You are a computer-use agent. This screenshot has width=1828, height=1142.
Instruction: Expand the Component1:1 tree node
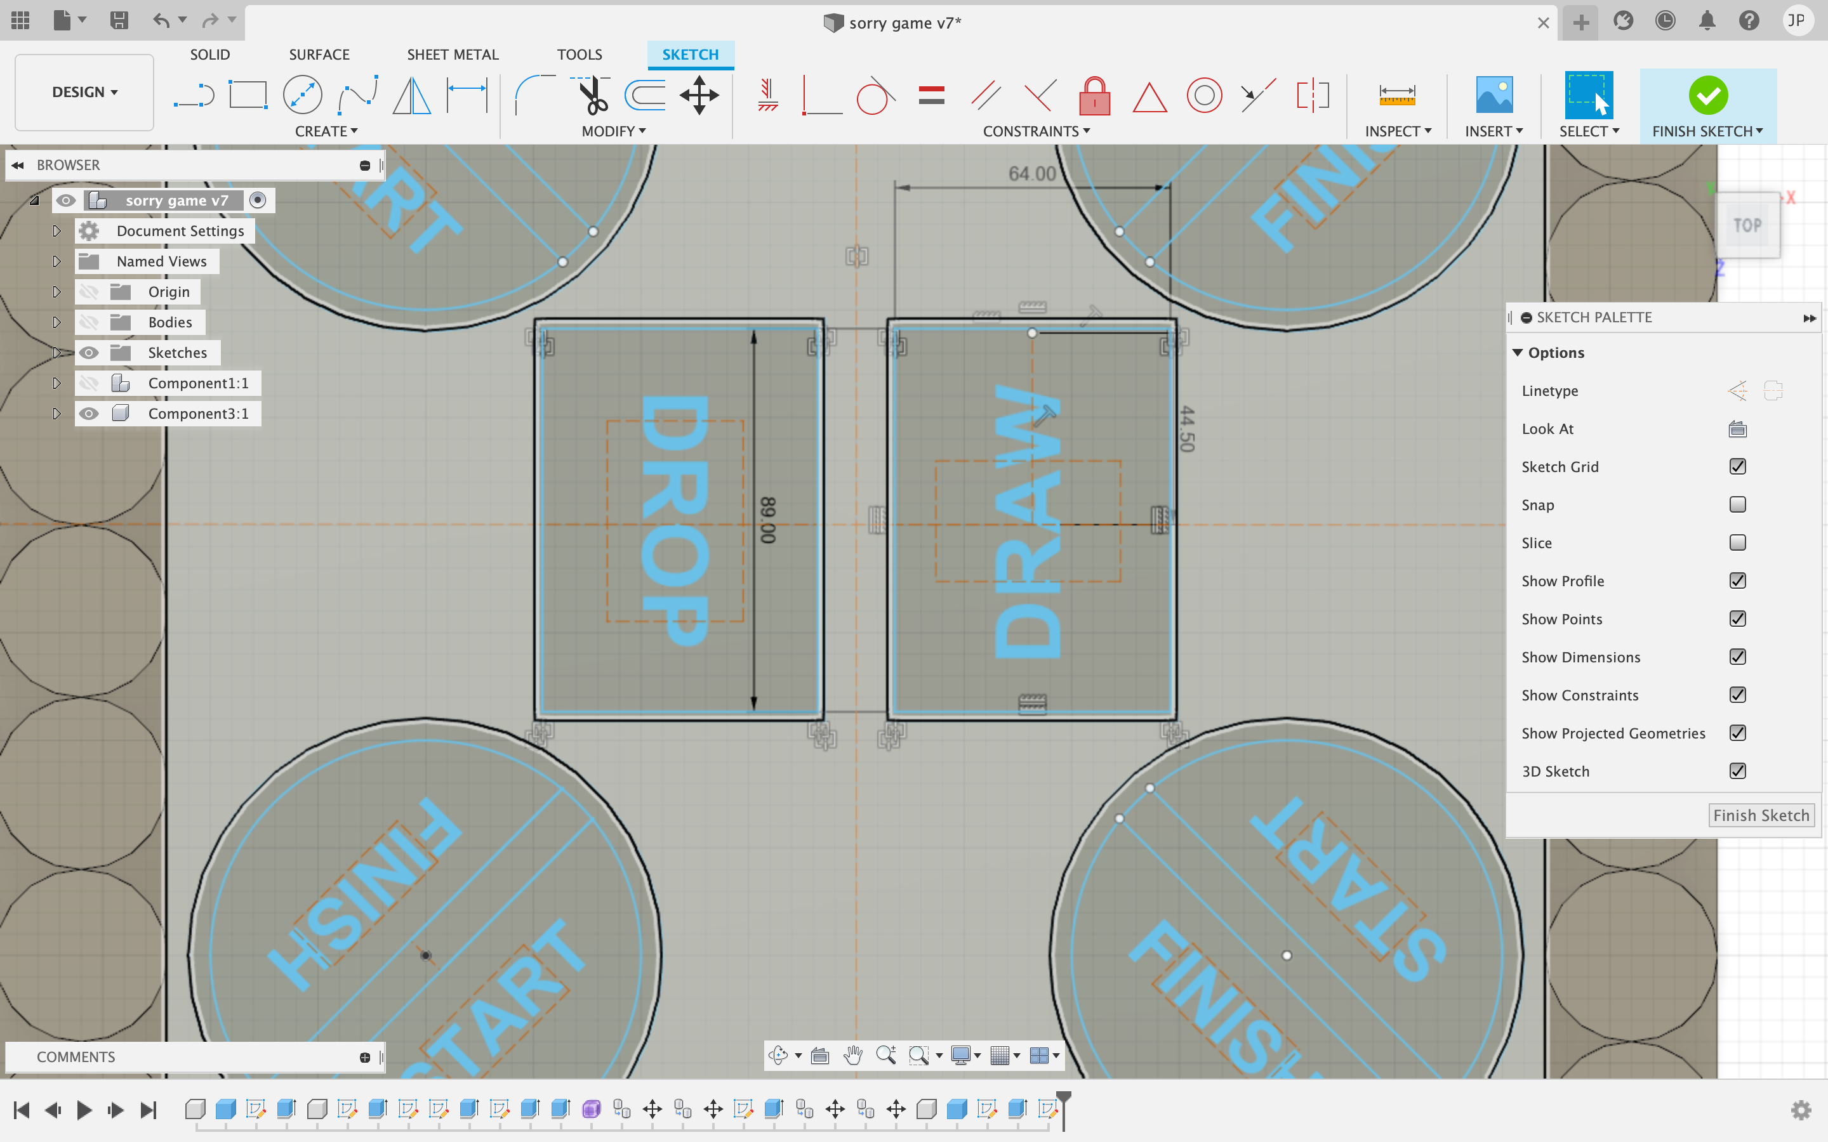[x=56, y=383]
